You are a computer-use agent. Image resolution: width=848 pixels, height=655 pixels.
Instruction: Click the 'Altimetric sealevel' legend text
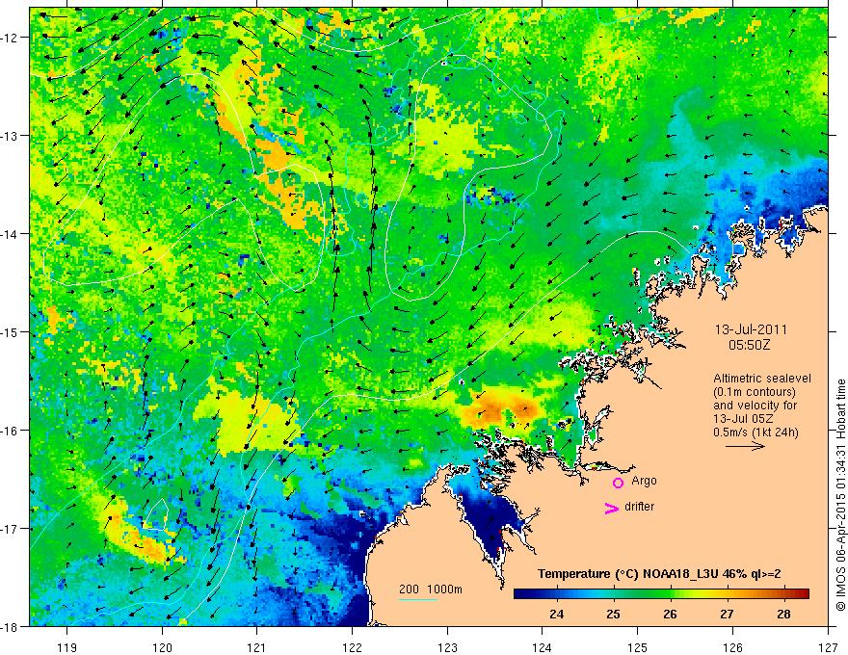(762, 379)
